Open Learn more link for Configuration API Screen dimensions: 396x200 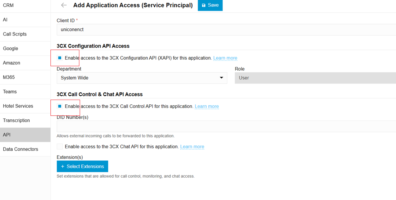(x=225, y=58)
